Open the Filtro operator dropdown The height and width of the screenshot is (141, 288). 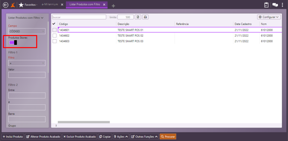(27, 63)
